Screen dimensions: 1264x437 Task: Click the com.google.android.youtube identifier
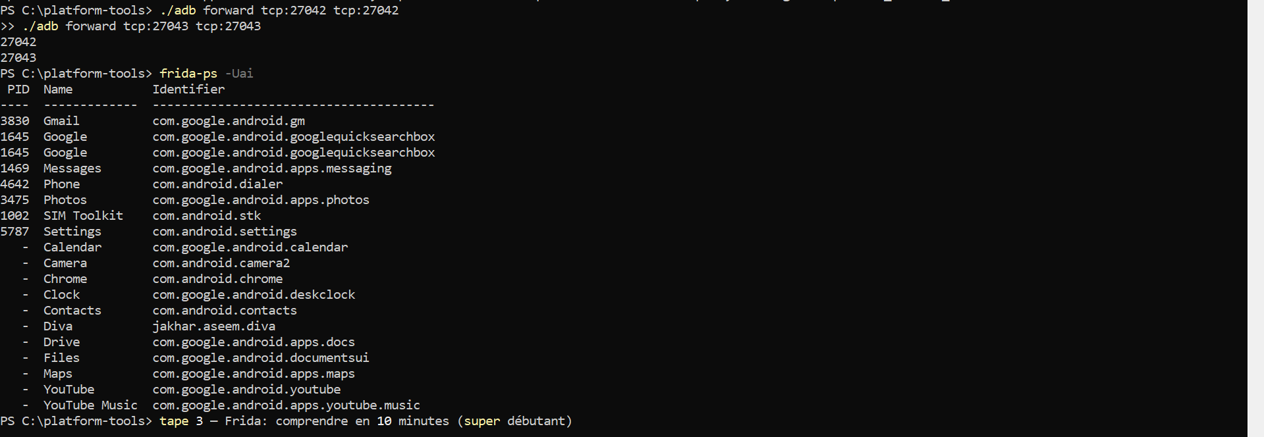click(246, 390)
